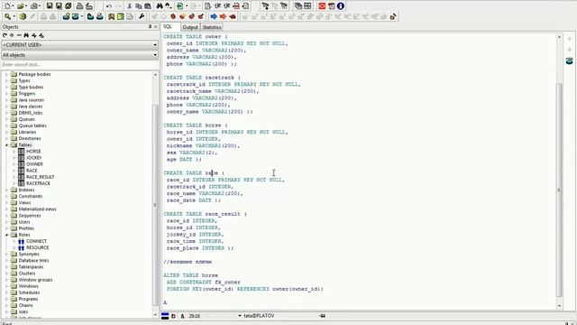This screenshot has width=577, height=325.
Task: Select the JOCKEY table
Action: (34, 158)
